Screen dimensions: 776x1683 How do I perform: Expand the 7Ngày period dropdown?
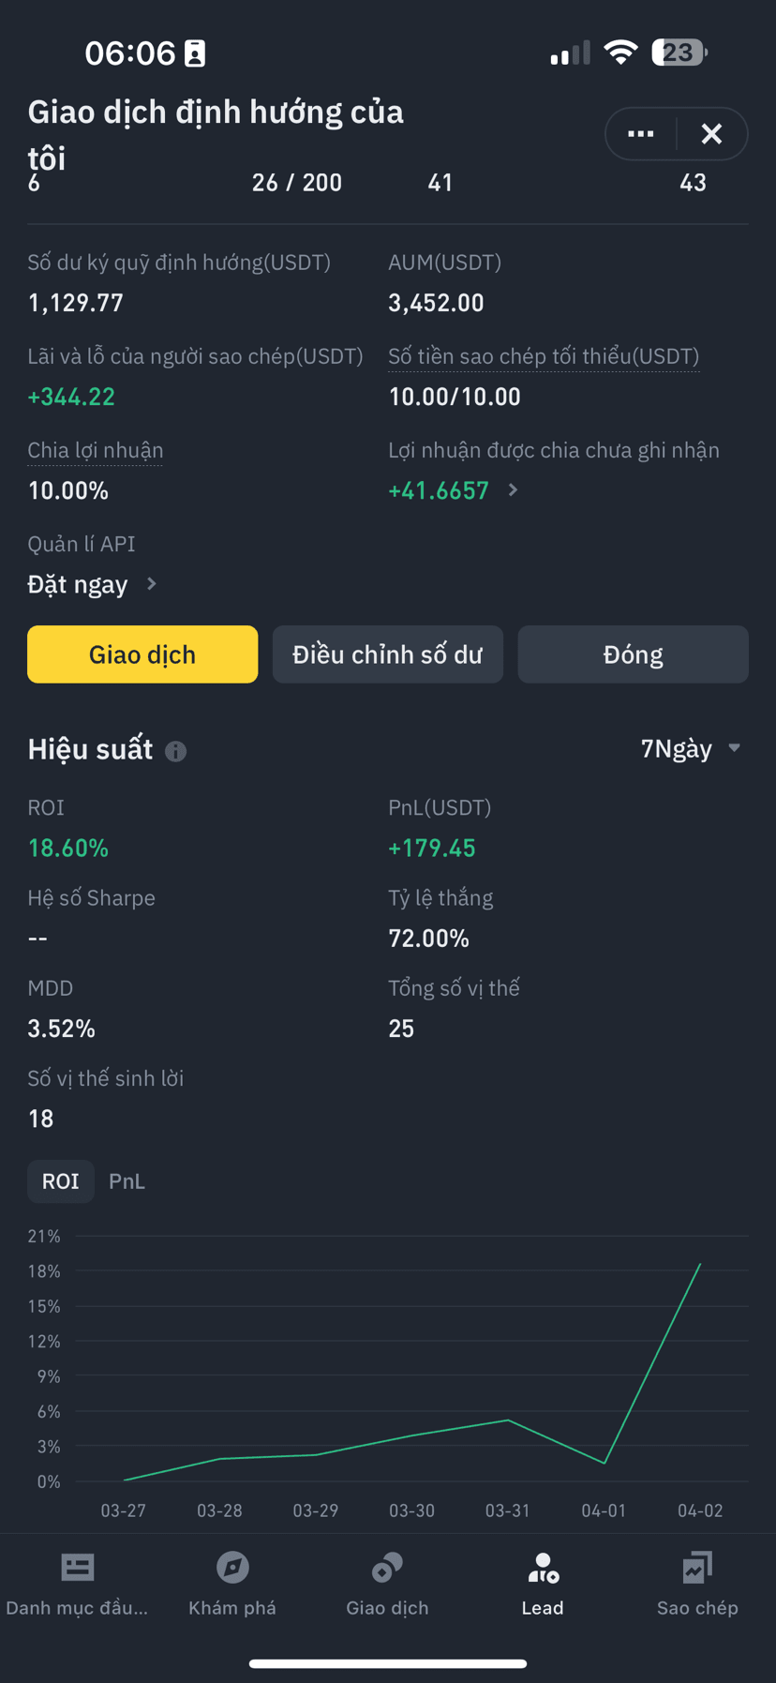(x=691, y=748)
